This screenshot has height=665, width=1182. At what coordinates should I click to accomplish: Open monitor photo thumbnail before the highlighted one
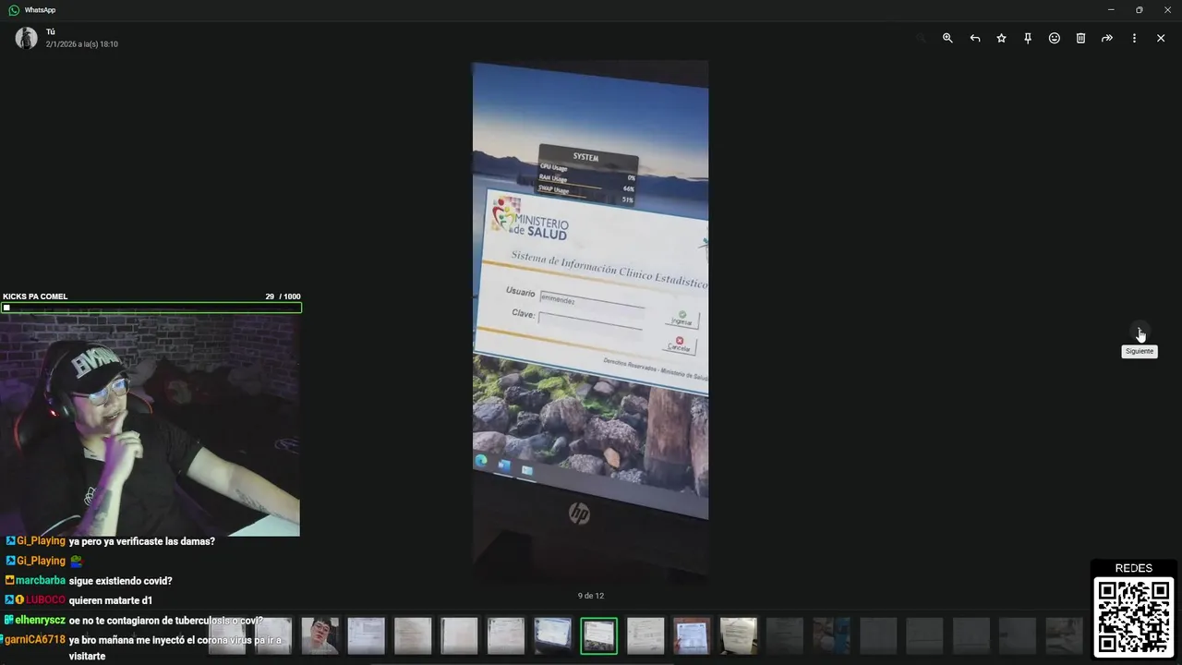[552, 635]
